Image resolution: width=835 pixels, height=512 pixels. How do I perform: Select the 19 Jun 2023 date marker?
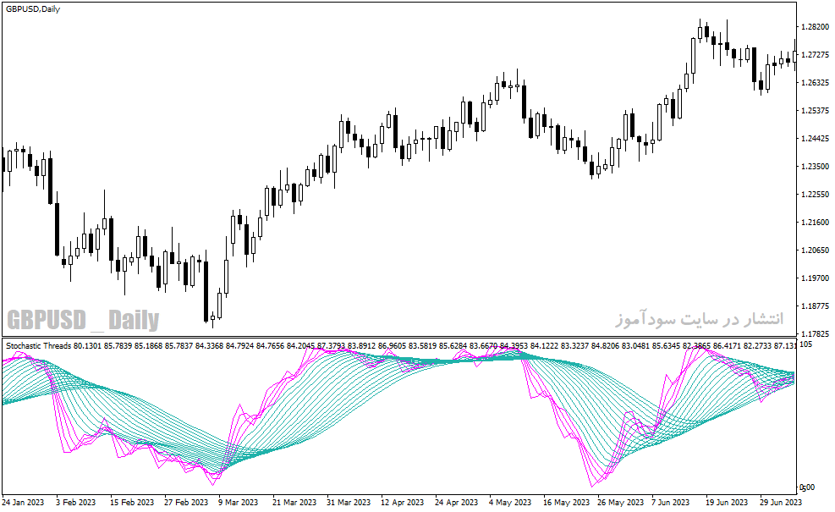click(727, 503)
